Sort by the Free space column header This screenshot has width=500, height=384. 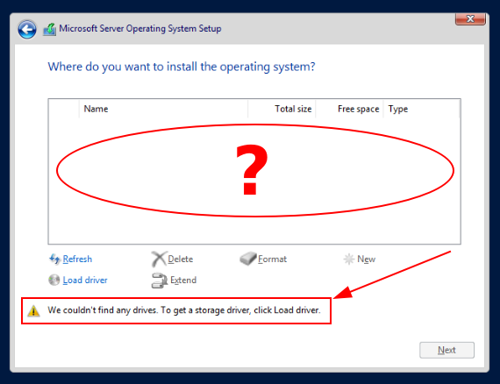click(x=349, y=109)
